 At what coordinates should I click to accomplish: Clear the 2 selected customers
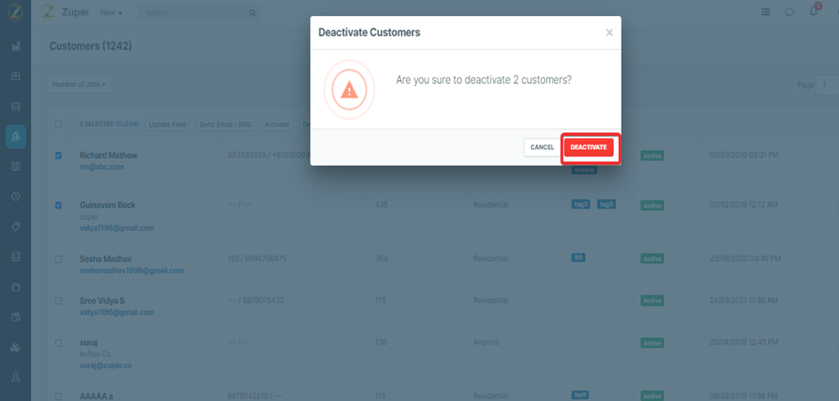pos(127,124)
